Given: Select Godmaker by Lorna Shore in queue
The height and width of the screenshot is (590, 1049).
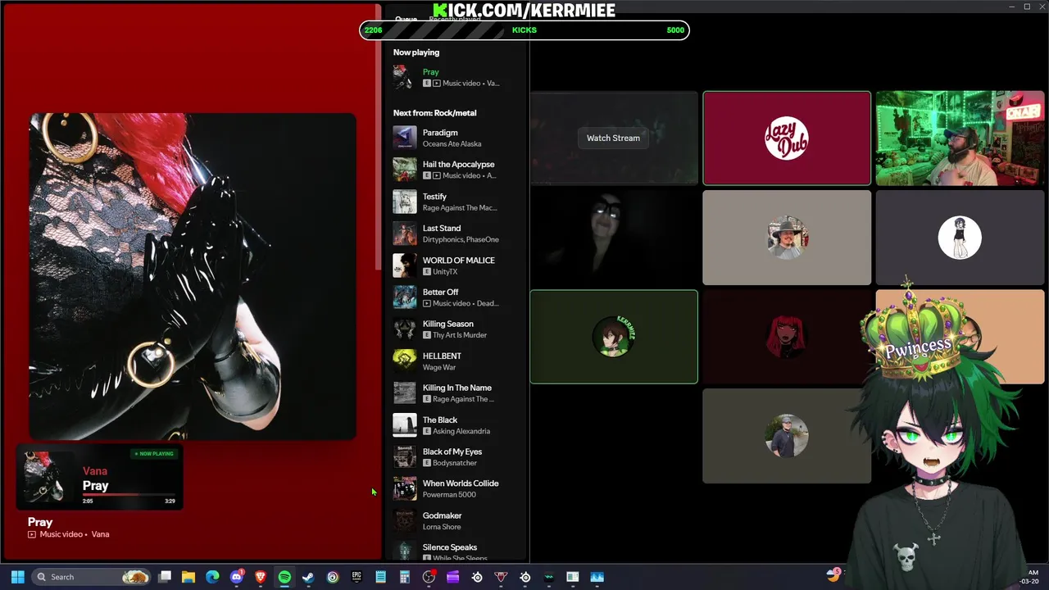Looking at the screenshot, I should coord(455,521).
